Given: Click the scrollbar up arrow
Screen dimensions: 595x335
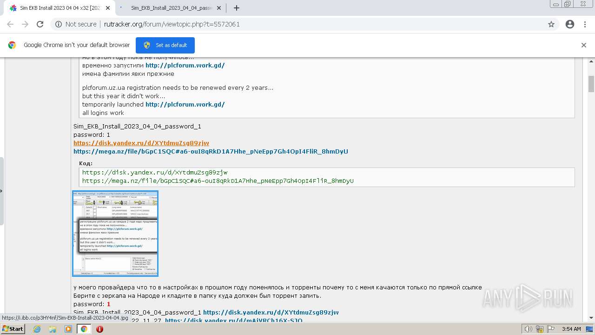Looking at the screenshot, I should click(x=591, y=61).
